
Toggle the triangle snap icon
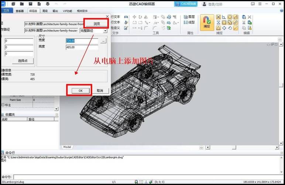[x=218, y=28]
